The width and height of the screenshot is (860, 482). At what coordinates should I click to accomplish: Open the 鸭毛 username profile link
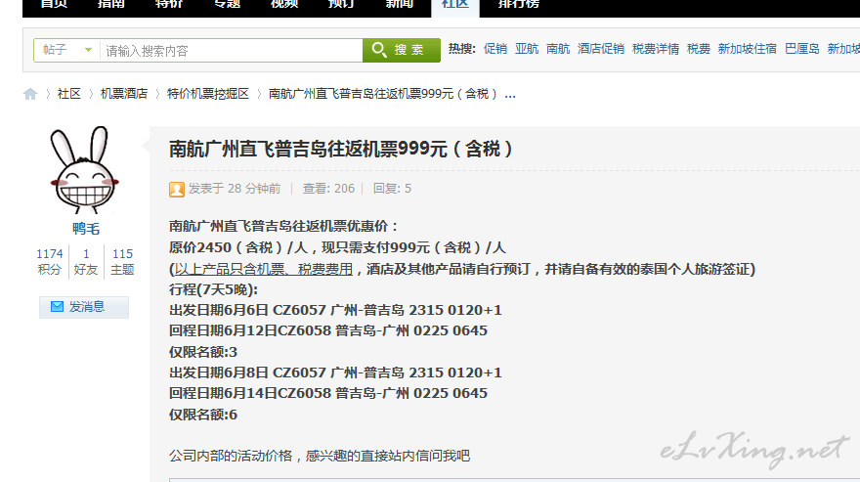(x=85, y=229)
